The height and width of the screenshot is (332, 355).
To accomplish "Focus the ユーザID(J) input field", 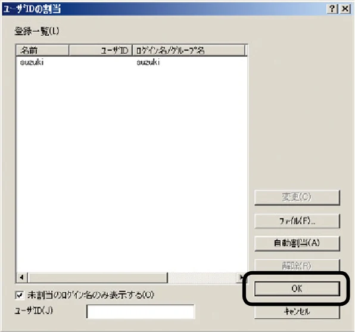I will (141, 312).
